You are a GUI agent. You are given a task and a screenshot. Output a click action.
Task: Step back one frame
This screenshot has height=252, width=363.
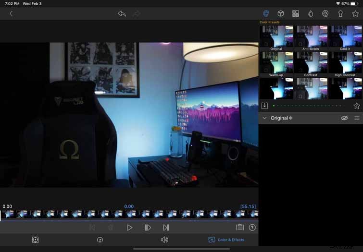[111, 228]
